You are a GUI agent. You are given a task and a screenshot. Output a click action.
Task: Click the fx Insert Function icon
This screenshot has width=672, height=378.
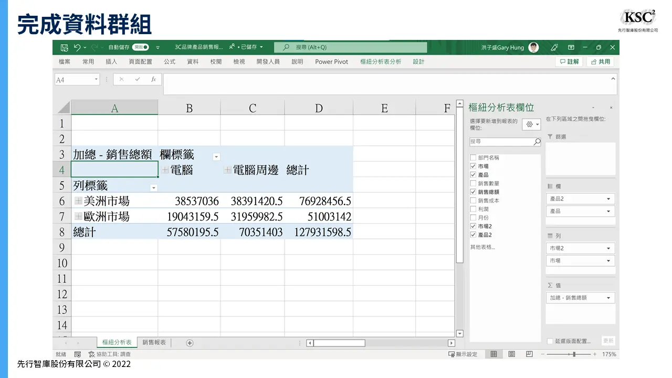[153, 79]
